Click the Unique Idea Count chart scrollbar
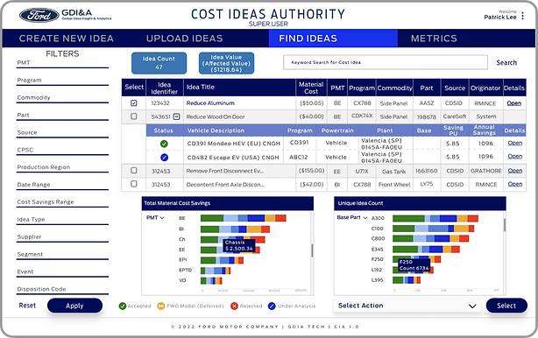 click(x=505, y=225)
